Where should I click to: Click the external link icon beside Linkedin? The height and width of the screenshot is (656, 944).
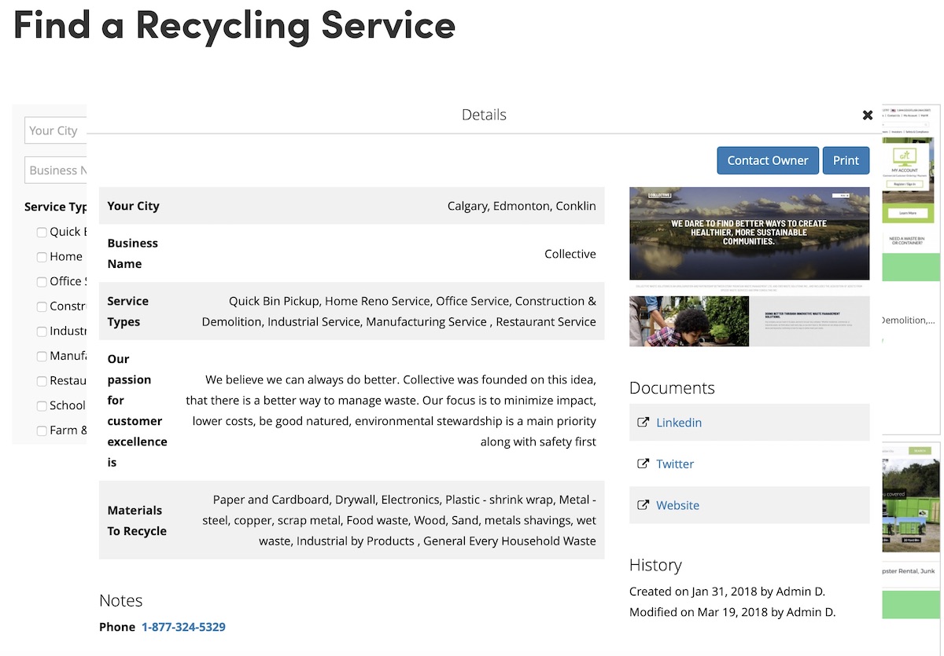point(643,423)
